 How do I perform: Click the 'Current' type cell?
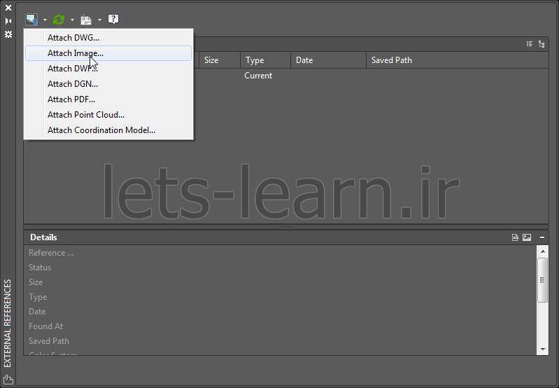258,76
